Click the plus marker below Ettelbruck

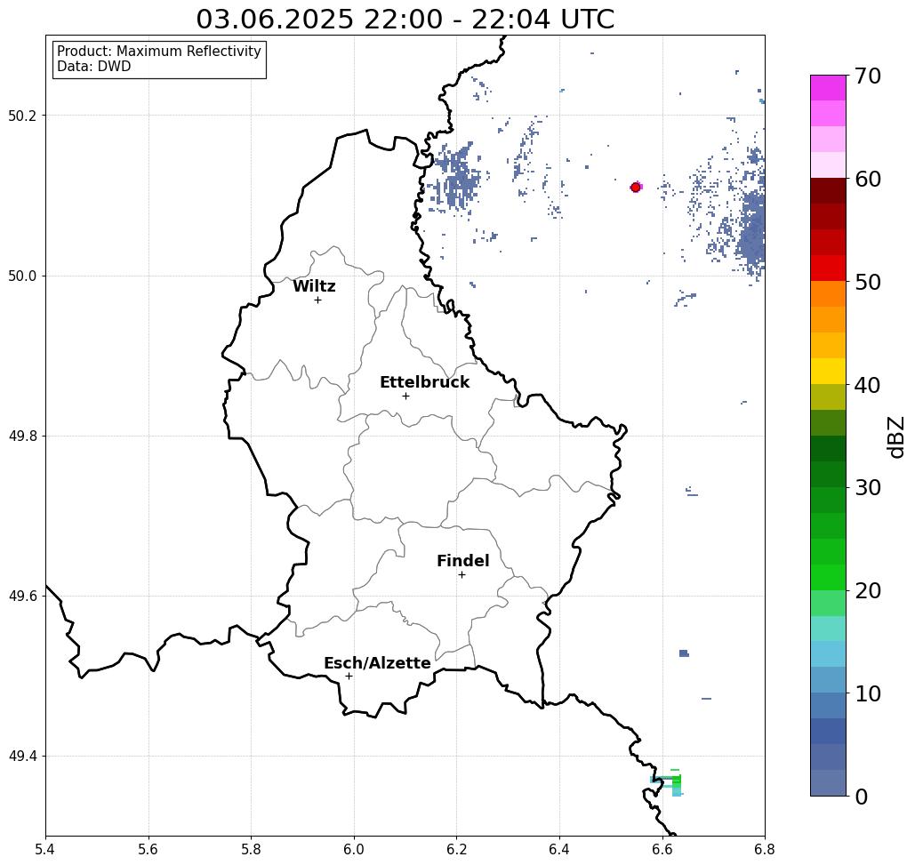[x=405, y=396]
